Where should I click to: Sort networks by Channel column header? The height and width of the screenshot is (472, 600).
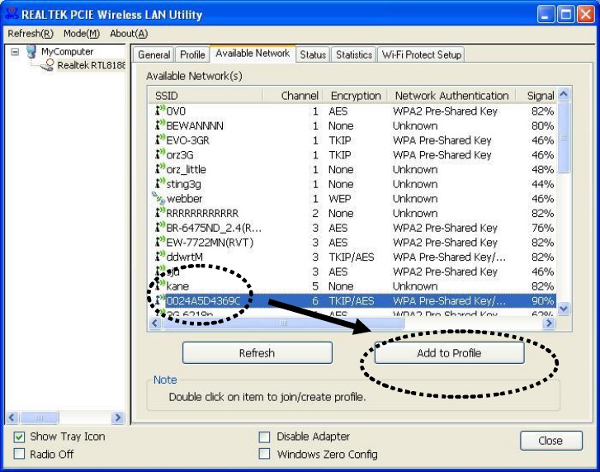[x=294, y=96]
